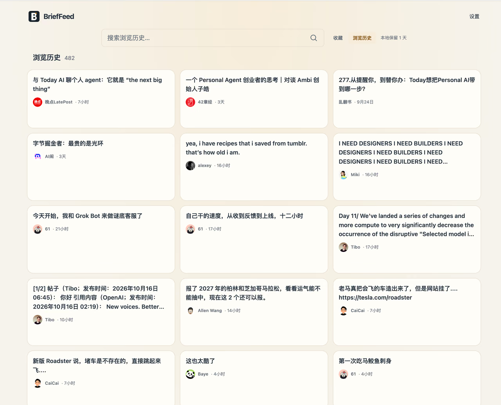Click the 晚点LatePost avatar icon
This screenshot has width=501, height=405.
(38, 102)
